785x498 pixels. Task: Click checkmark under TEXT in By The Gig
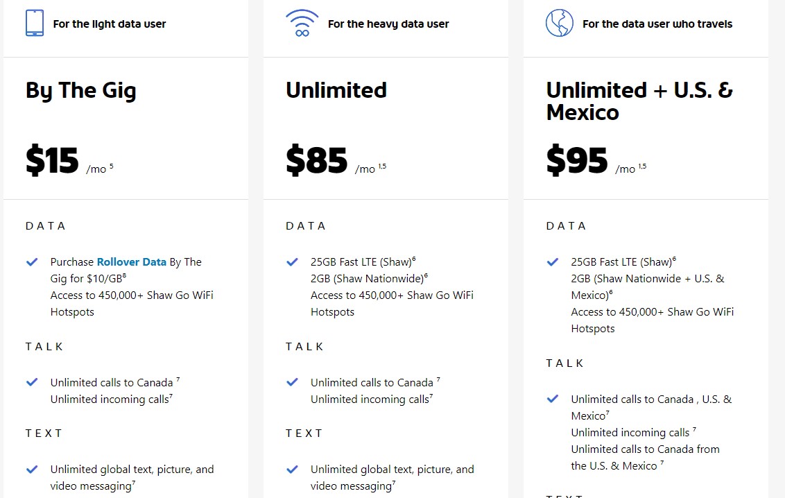(x=32, y=469)
